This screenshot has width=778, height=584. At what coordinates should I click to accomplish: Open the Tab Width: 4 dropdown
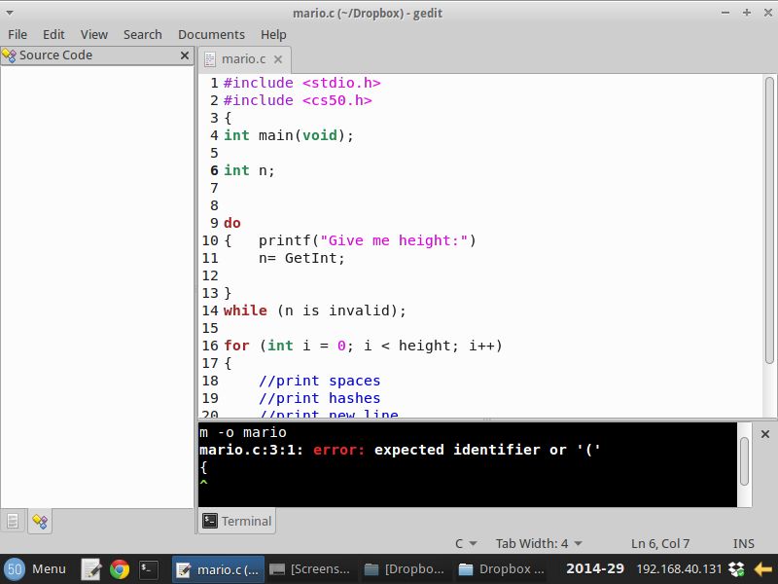click(539, 543)
